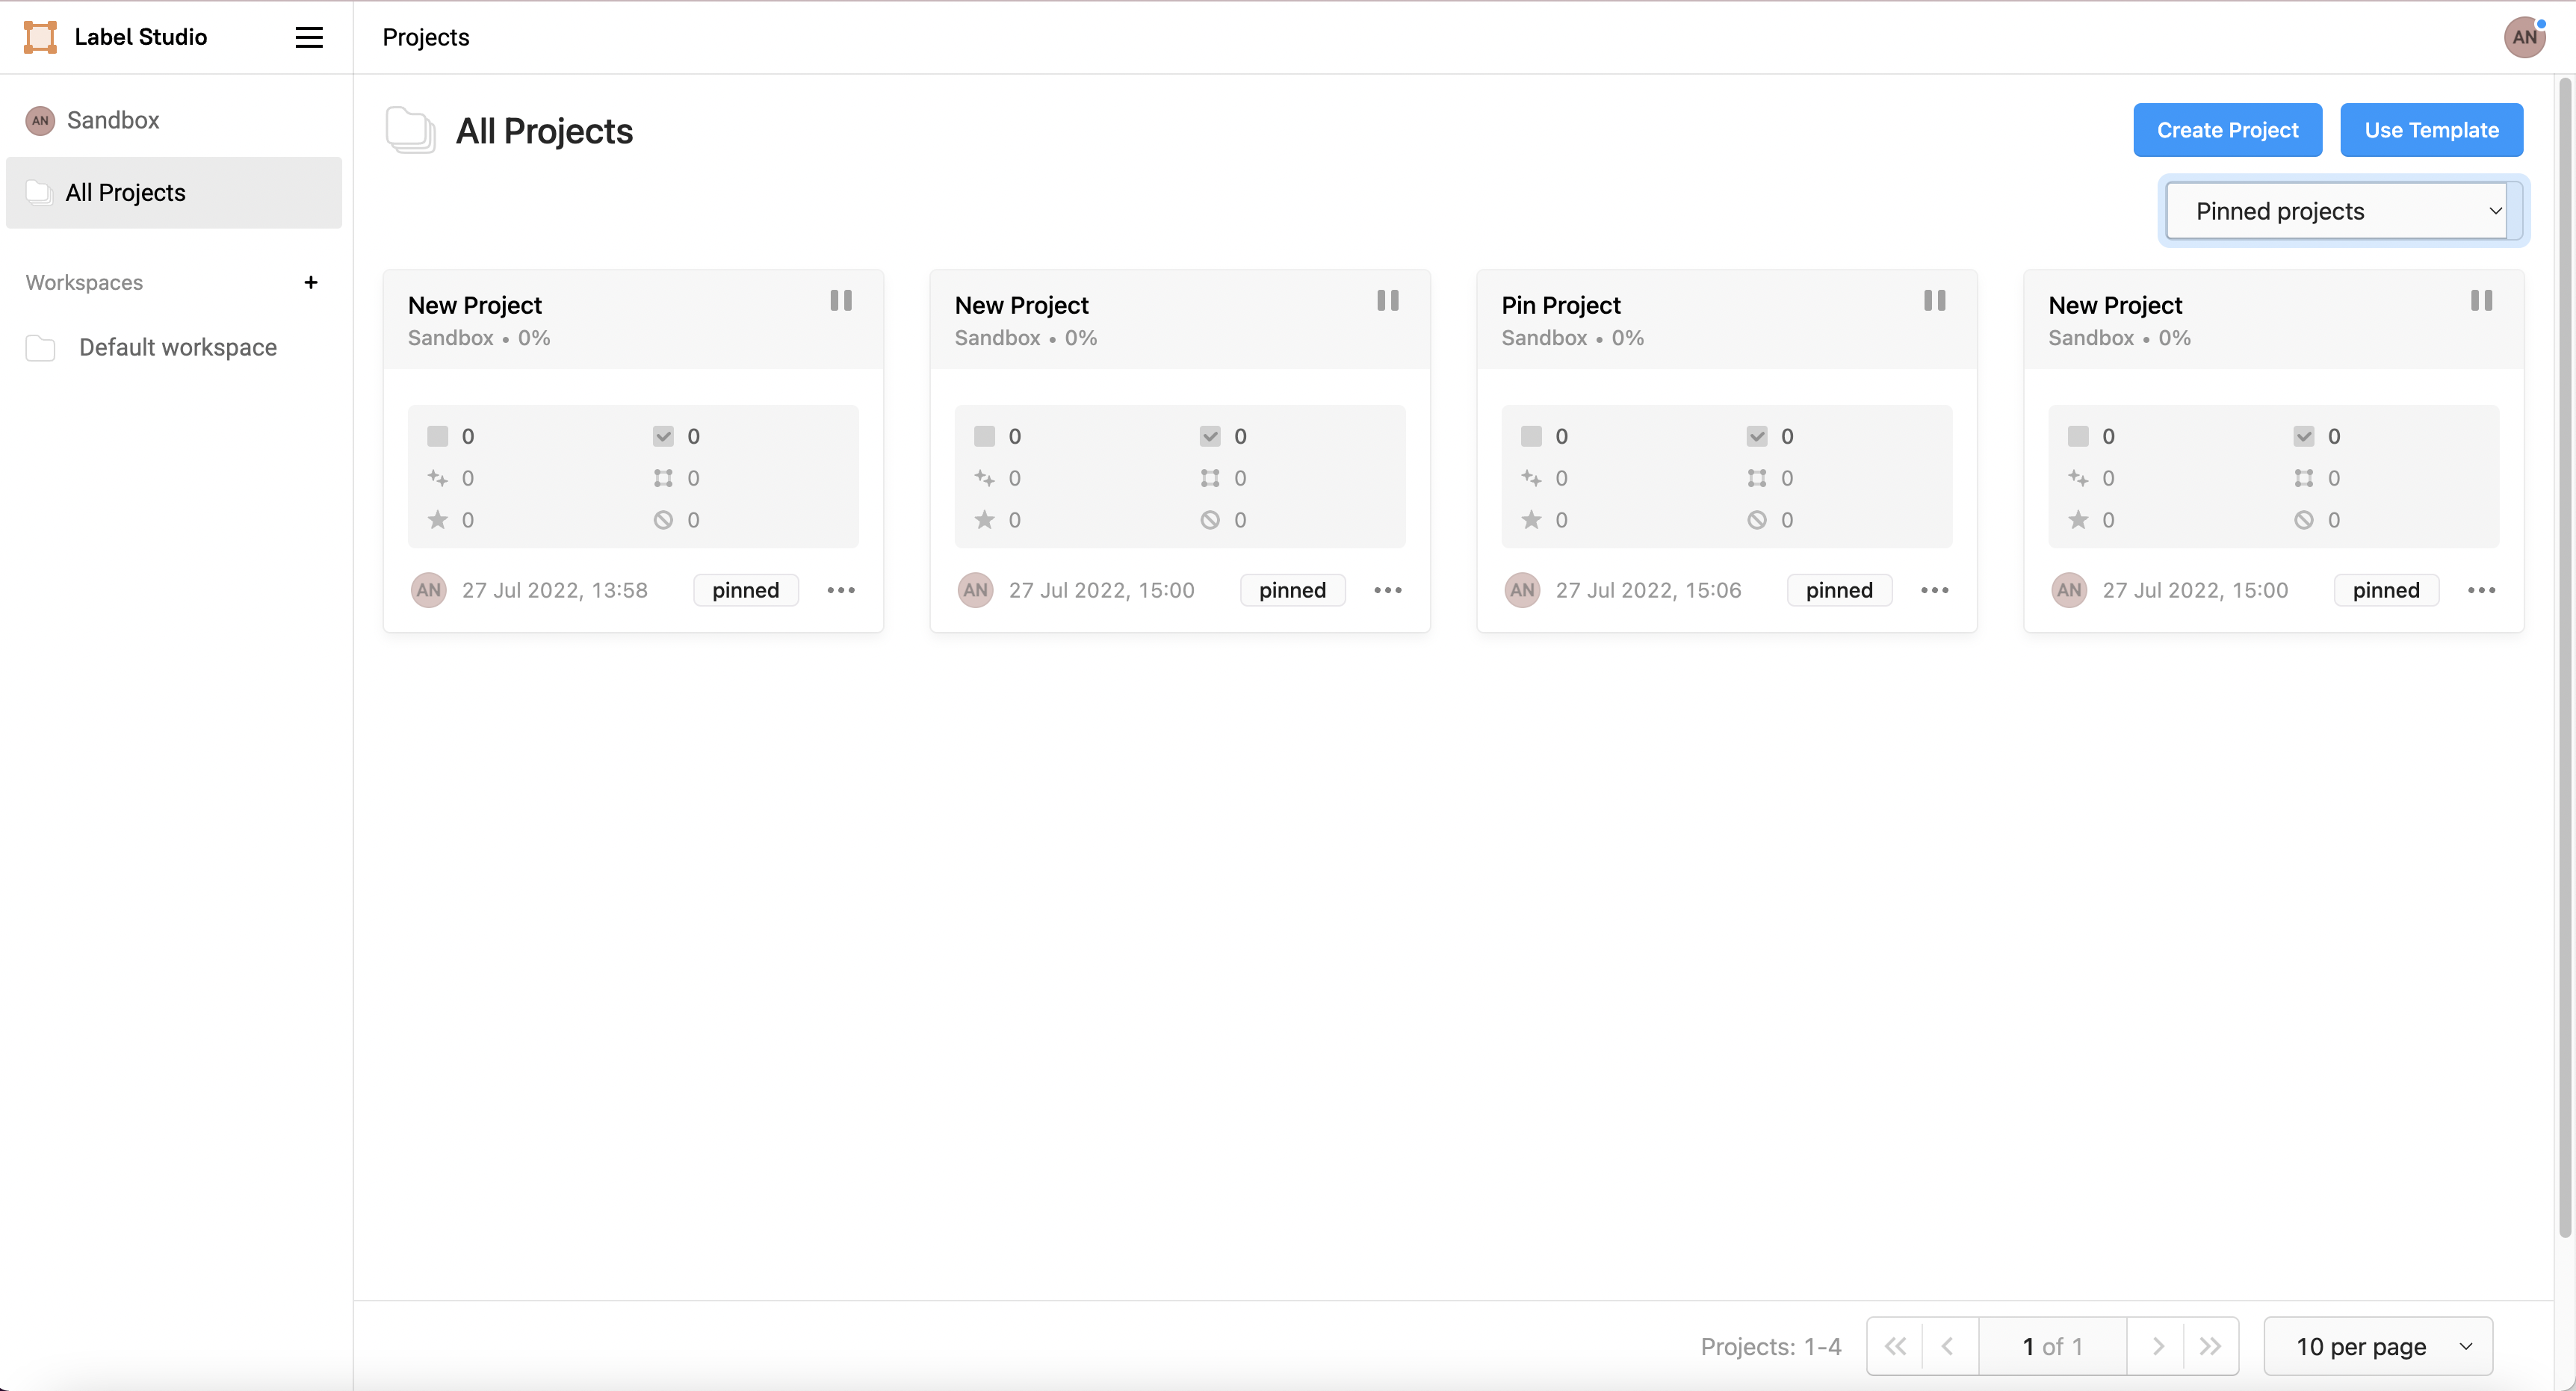This screenshot has width=2576, height=1391.
Task: Open the Pinned projects filter dropdown
Action: click(x=2342, y=211)
